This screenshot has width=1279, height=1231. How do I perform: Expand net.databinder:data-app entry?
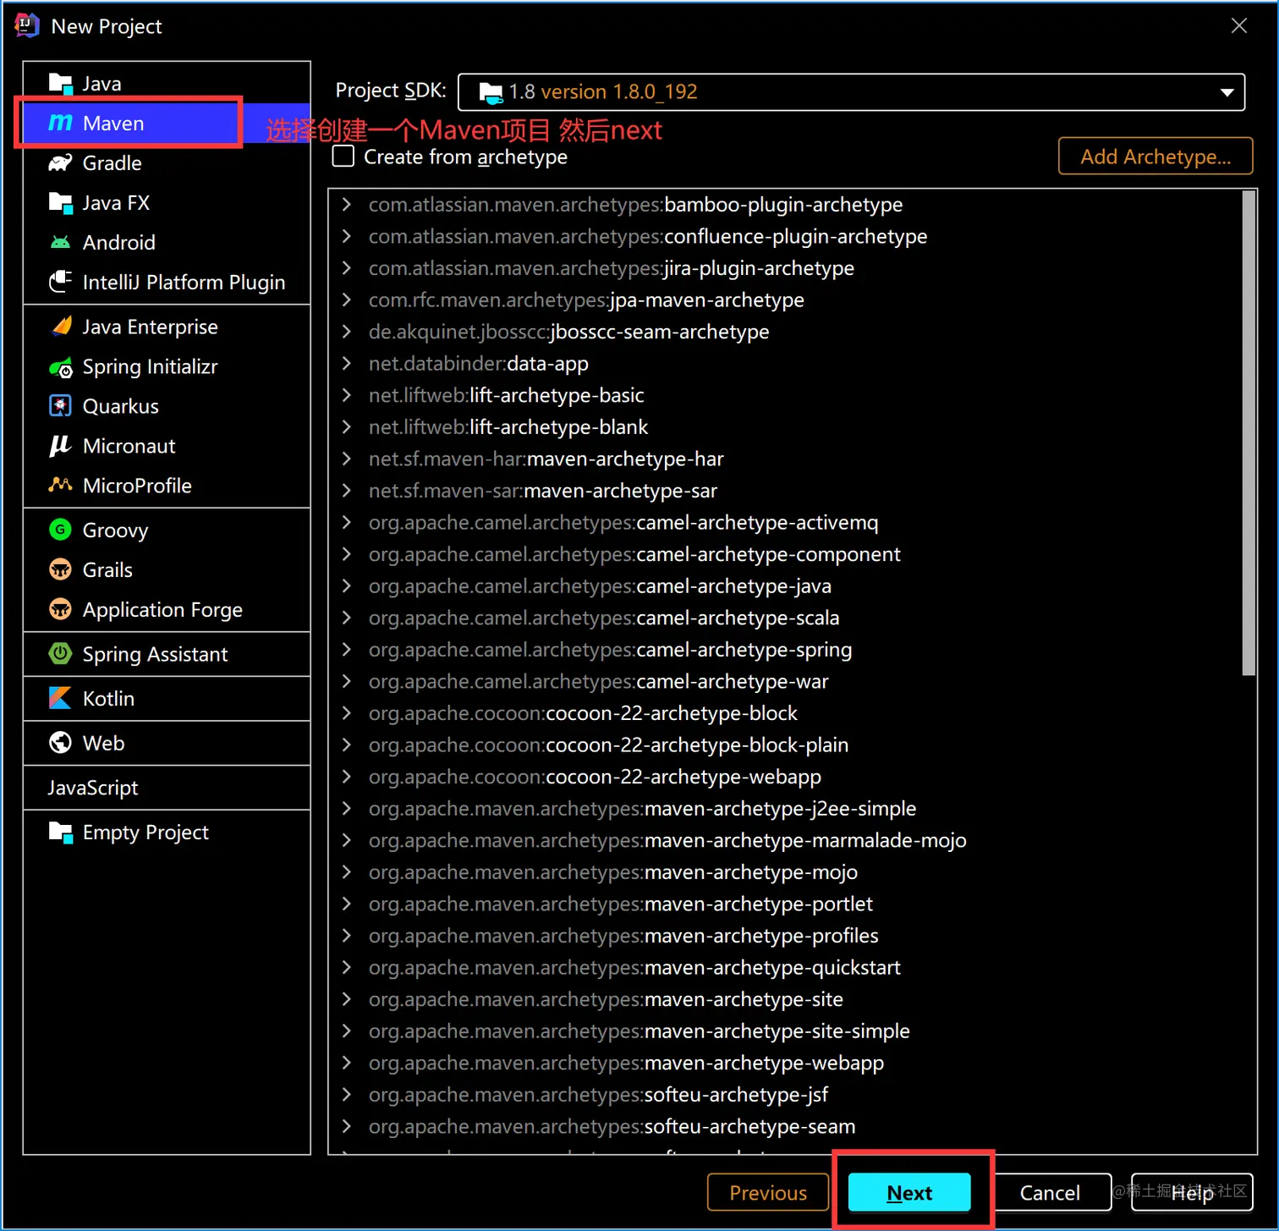346,363
